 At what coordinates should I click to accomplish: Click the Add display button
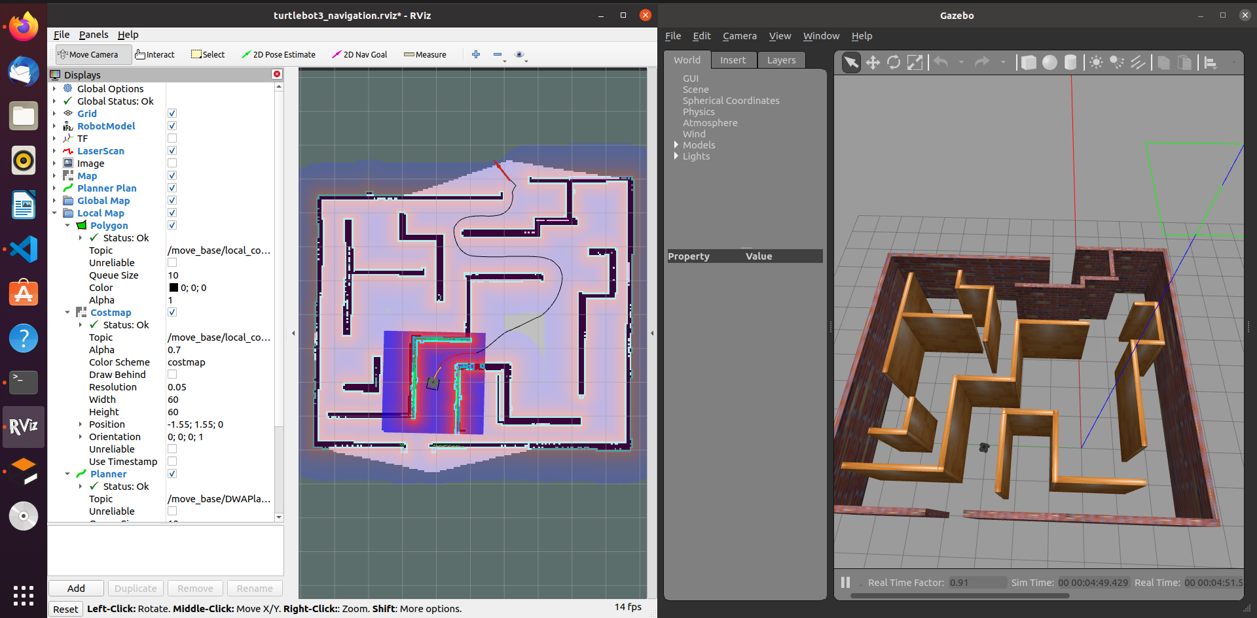pyautogui.click(x=76, y=588)
